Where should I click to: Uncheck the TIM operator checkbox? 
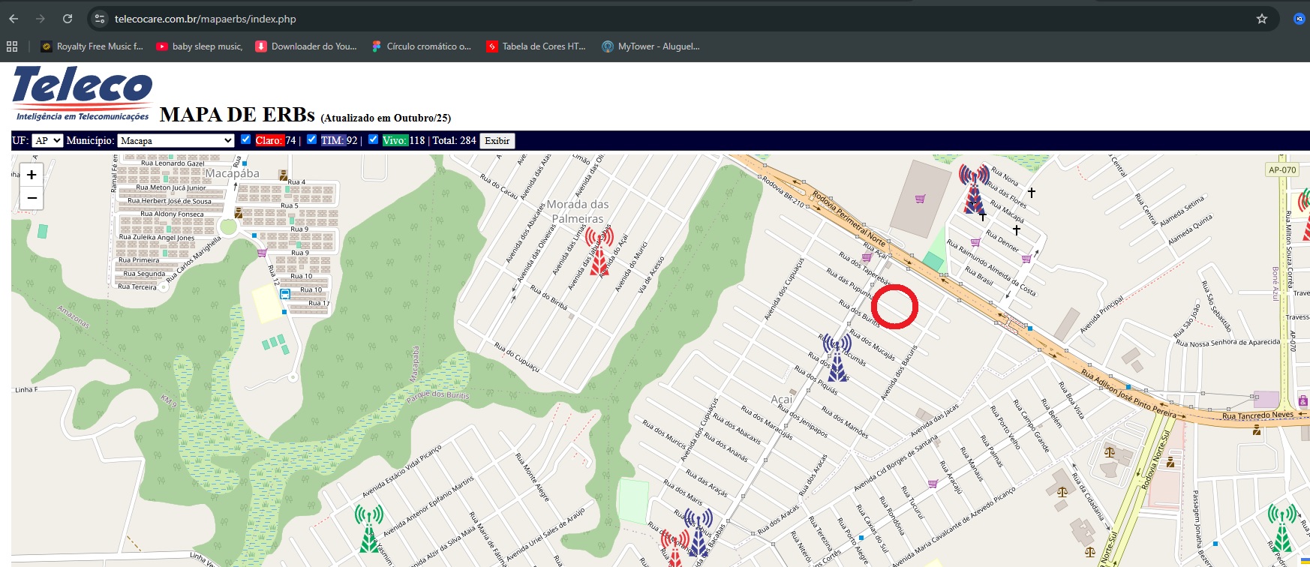(x=311, y=139)
